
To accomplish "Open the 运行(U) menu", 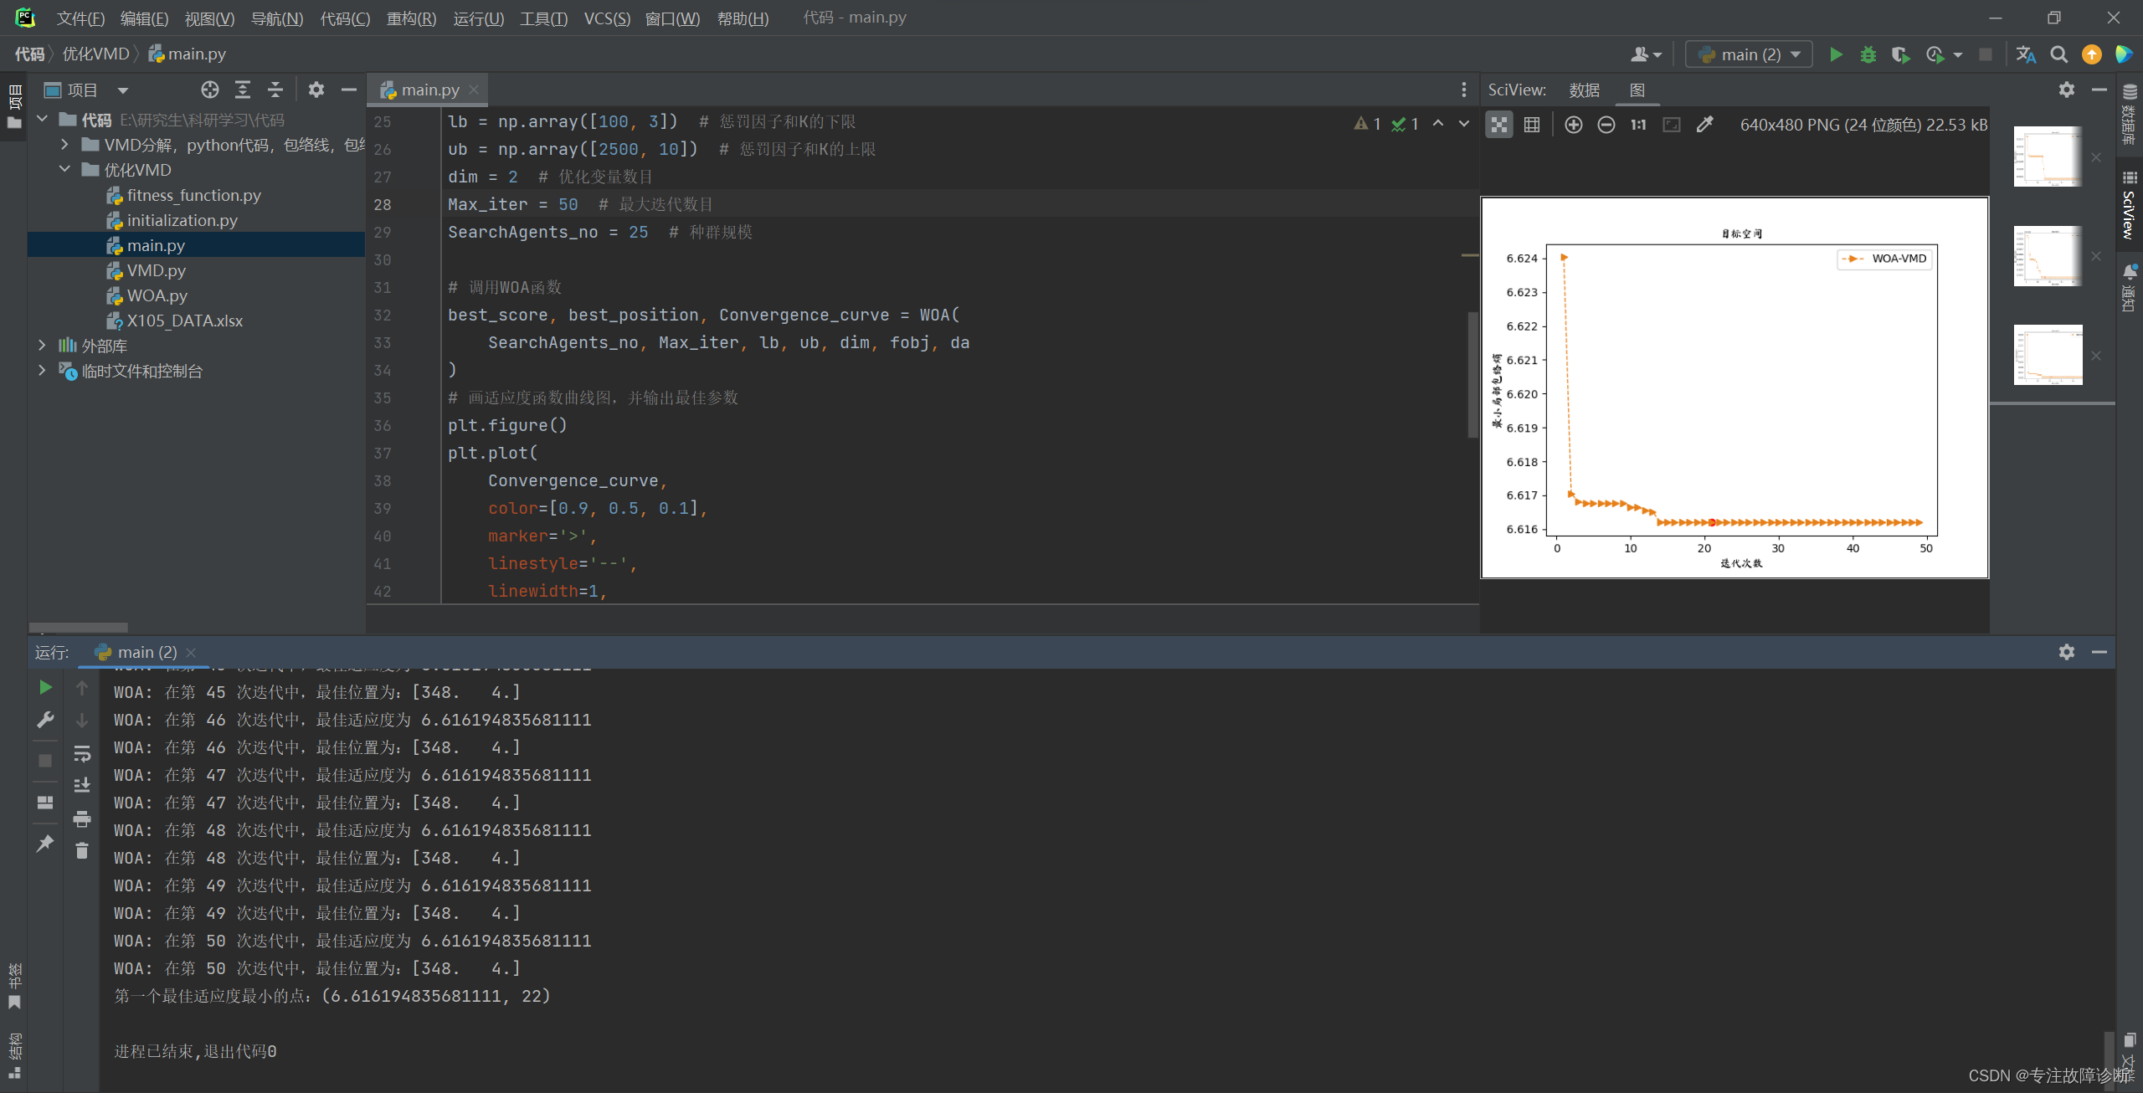I will point(478,18).
